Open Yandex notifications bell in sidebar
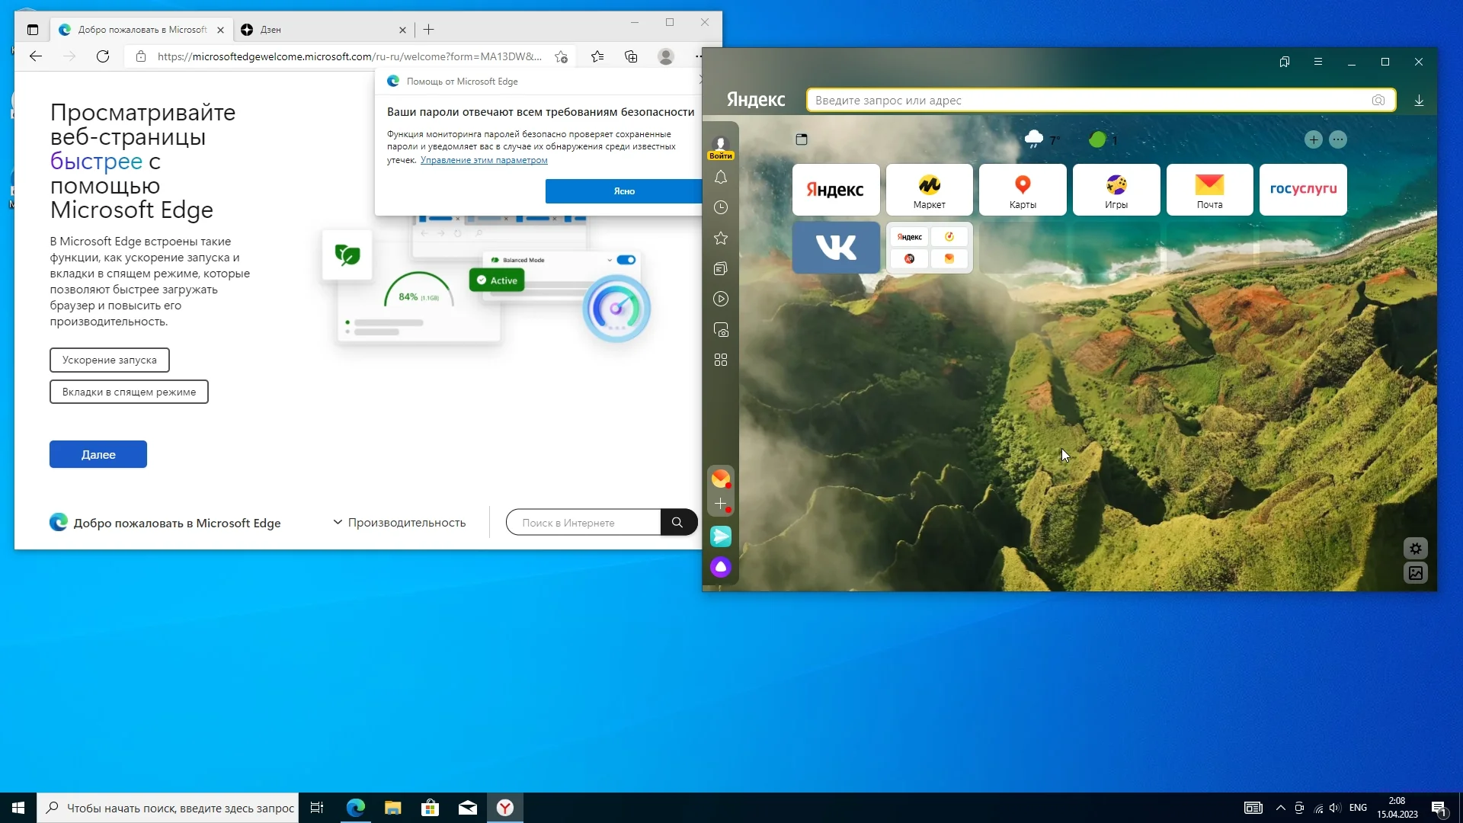 [x=720, y=178]
